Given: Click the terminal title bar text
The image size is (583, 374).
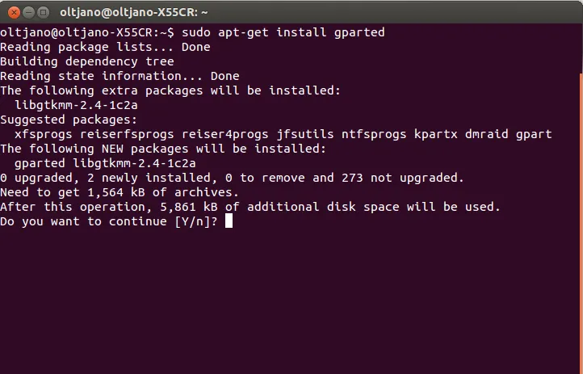Looking at the screenshot, I should click(134, 12).
